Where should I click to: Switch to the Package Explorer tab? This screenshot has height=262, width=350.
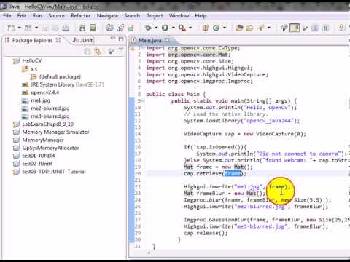(x=33, y=41)
